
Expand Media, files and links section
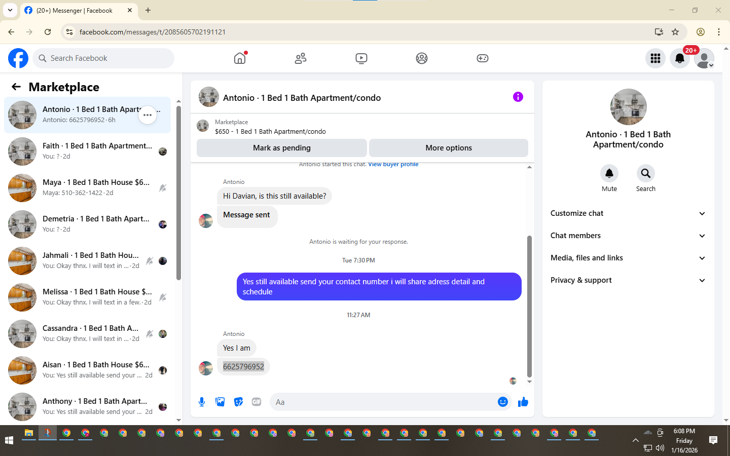click(x=628, y=258)
